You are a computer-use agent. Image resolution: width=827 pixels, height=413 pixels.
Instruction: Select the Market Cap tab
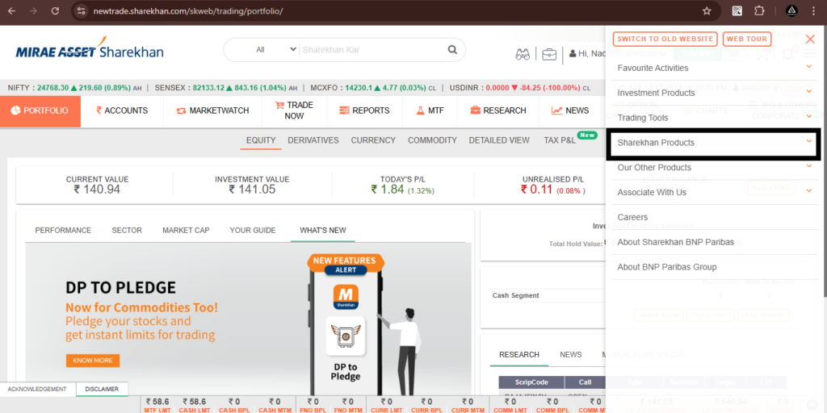click(186, 230)
